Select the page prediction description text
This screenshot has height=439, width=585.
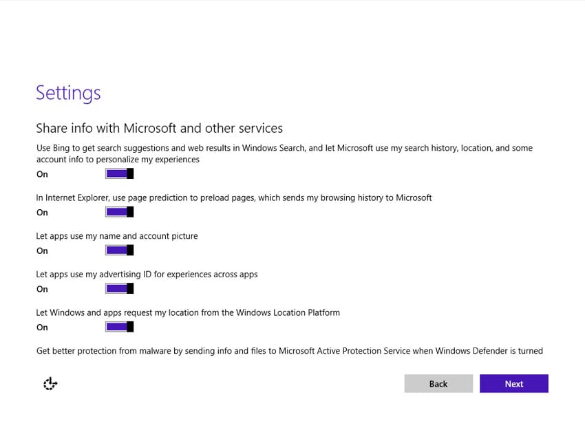pyautogui.click(x=233, y=198)
